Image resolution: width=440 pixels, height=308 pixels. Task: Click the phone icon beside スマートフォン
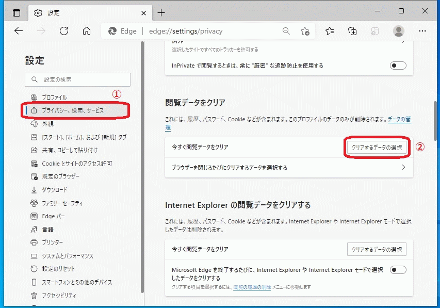coord(34,282)
